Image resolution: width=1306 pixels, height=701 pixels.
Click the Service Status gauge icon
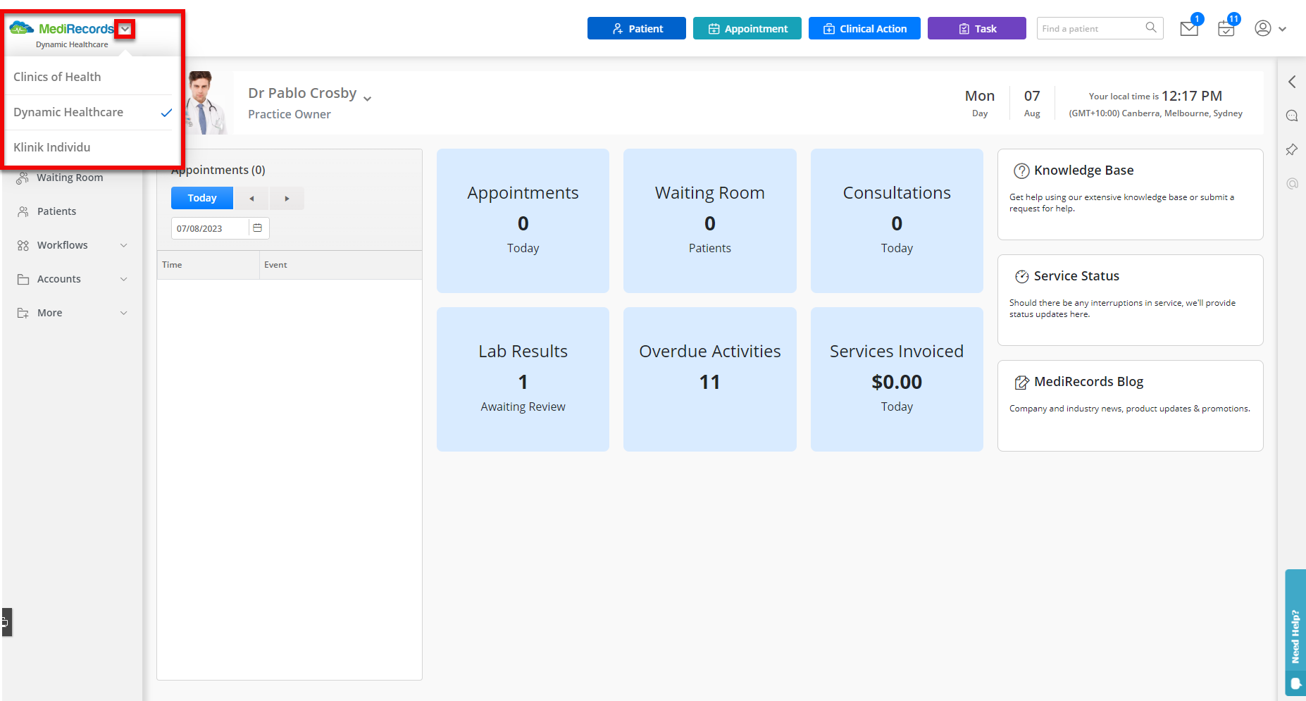coord(1021,277)
